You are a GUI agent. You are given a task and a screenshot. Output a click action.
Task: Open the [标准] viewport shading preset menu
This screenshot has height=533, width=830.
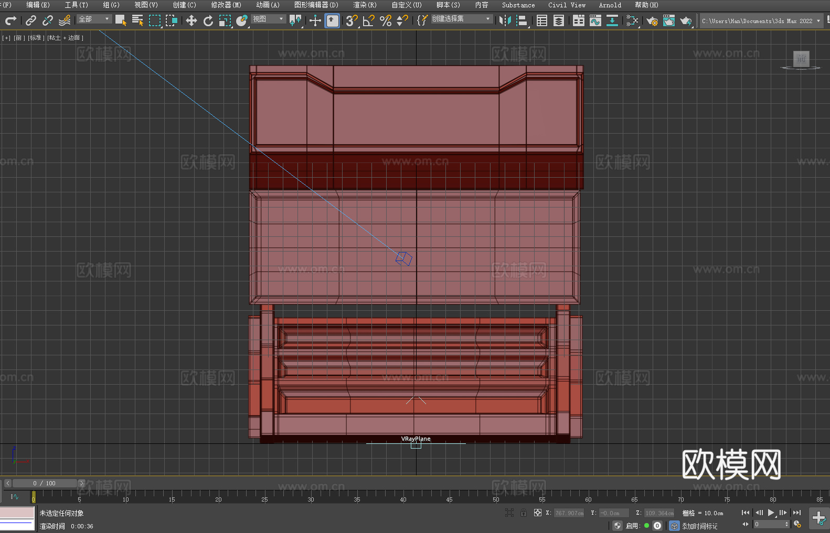35,38
